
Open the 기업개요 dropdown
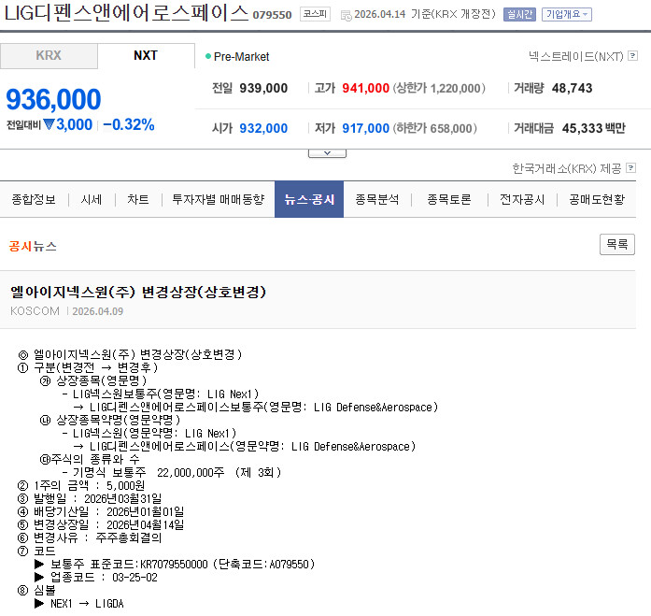point(567,15)
